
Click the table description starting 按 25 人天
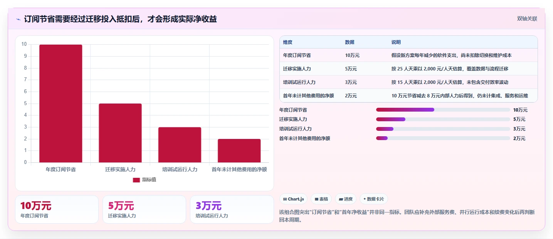point(450,69)
